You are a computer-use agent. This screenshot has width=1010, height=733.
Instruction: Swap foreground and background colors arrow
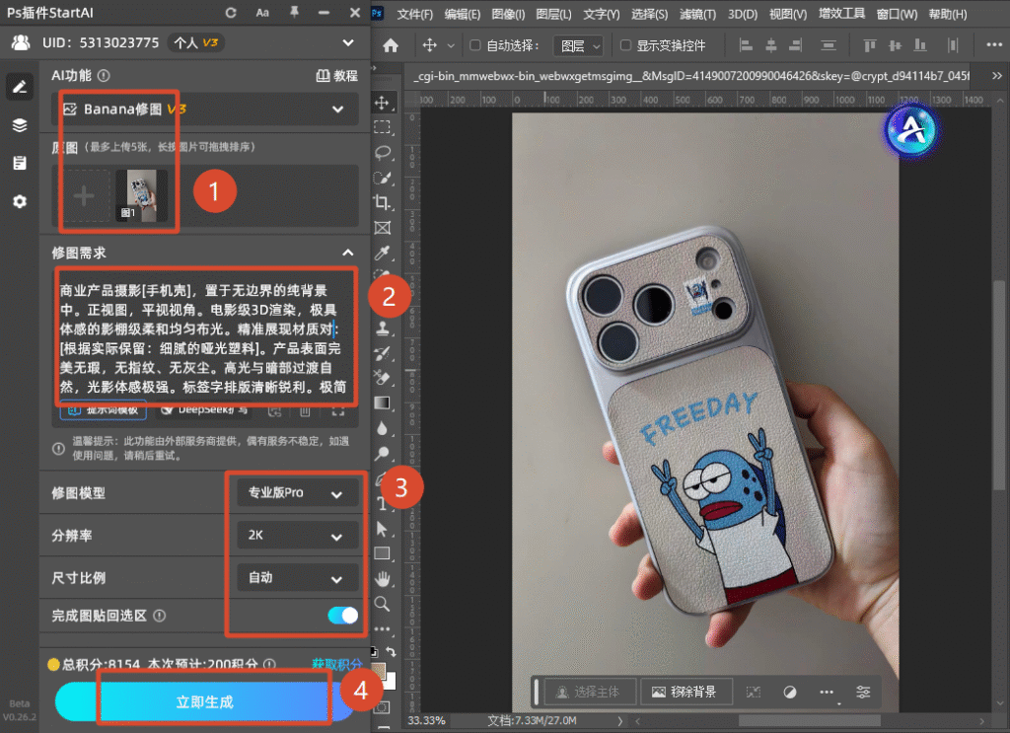click(391, 652)
